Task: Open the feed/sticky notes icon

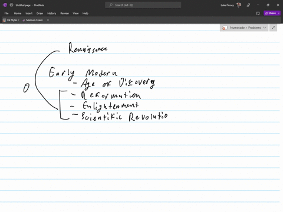Action: pos(258,14)
